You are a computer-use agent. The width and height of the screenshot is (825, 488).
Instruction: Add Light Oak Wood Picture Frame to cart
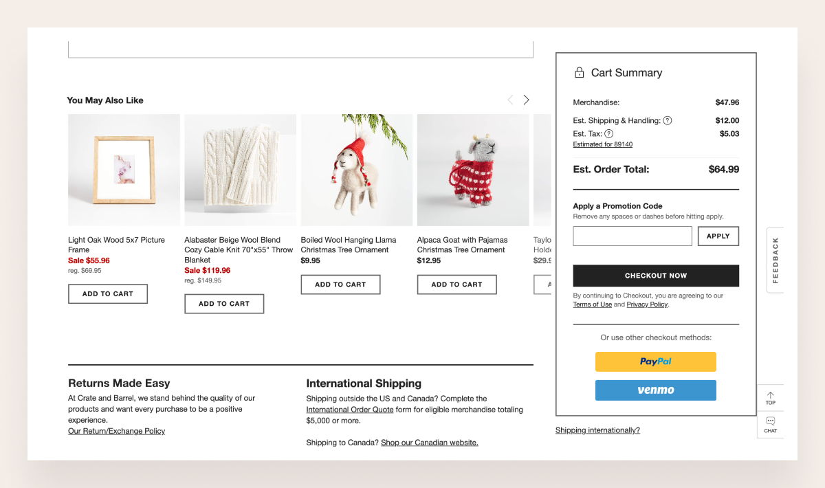pos(108,293)
